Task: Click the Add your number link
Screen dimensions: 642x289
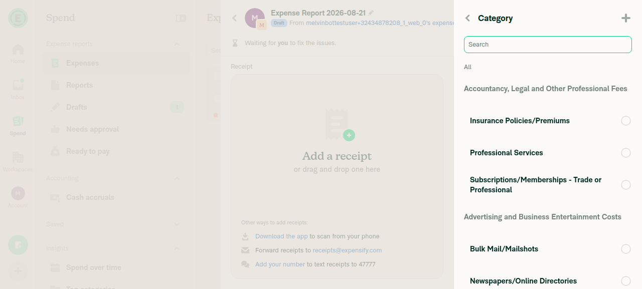Action: pos(280,264)
